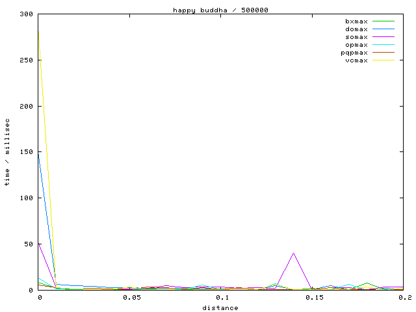This screenshot has width=416, height=312.
Task: Click the 'time / millisec' y-axis label
Action: tap(7, 152)
